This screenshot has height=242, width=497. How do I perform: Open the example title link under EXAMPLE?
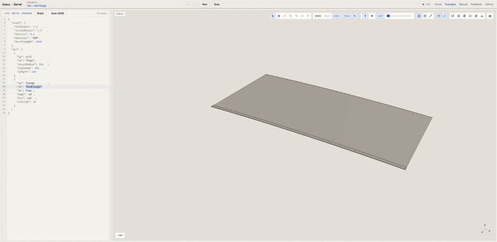pos(37,6)
